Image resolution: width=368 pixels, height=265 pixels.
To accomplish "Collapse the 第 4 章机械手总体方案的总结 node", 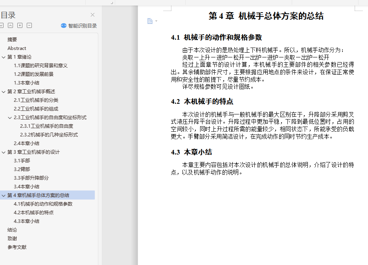I will click(4, 195).
